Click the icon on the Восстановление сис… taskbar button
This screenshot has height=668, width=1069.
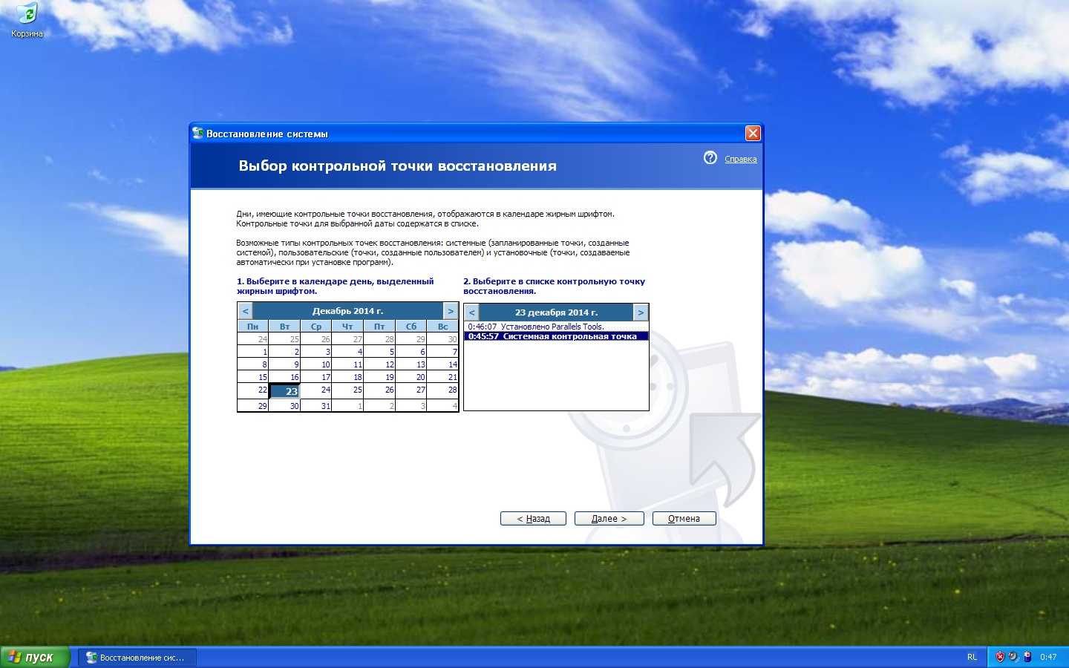(x=91, y=658)
